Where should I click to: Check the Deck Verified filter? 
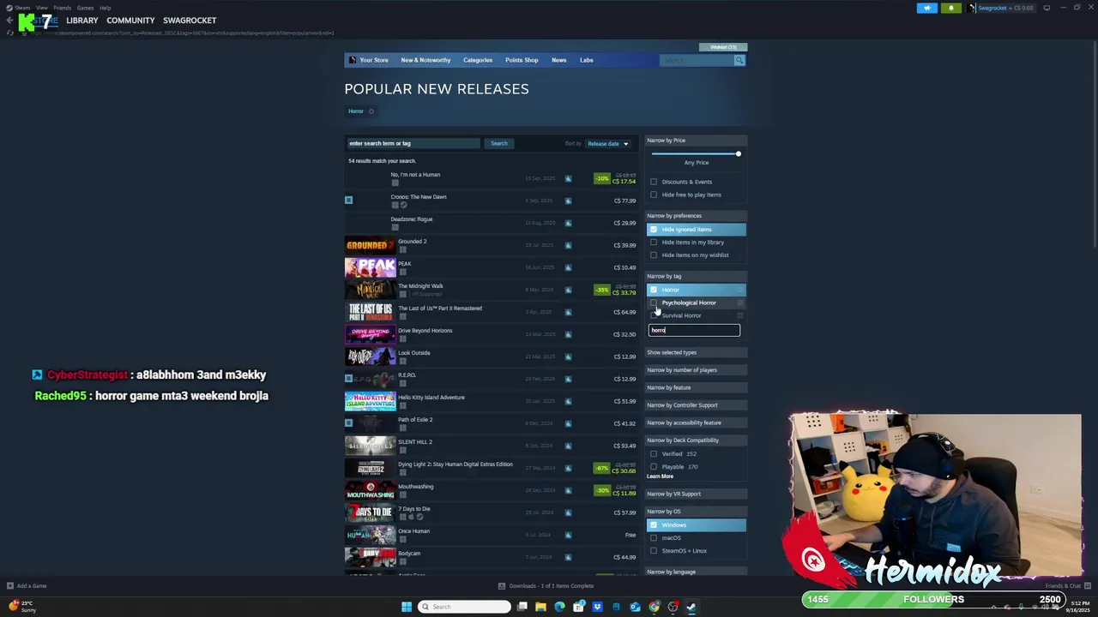click(654, 454)
